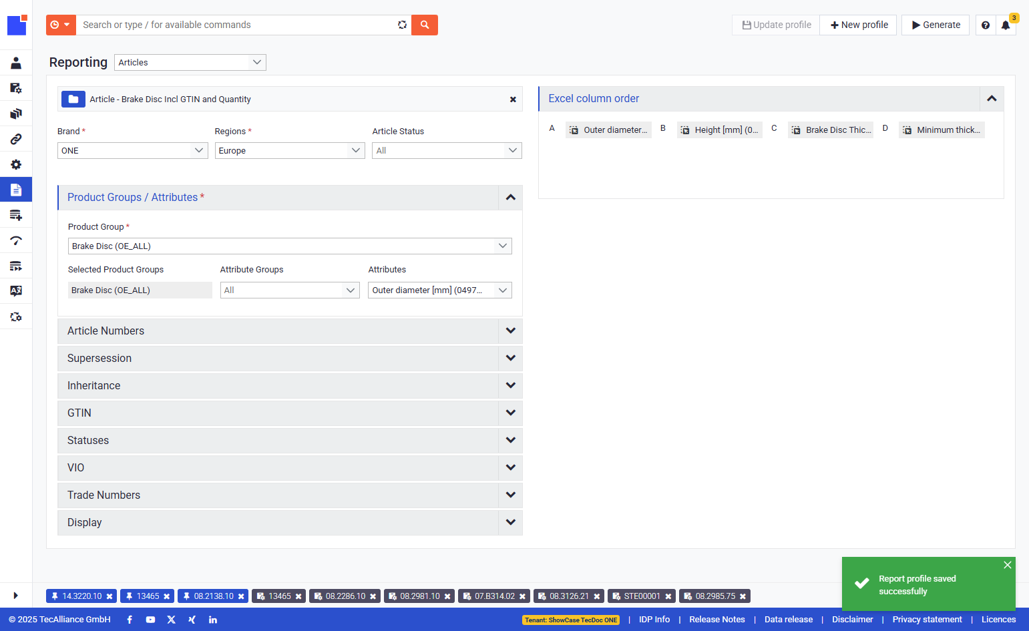Expand the GTIN section
This screenshot has width=1029, height=631.
tap(290, 413)
